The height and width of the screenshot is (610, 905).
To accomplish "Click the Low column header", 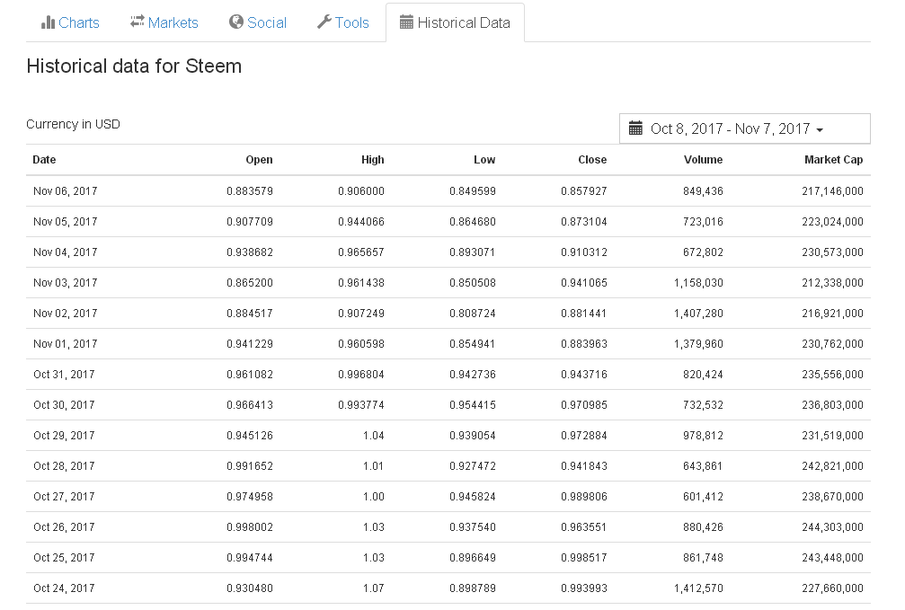I will coord(484,160).
